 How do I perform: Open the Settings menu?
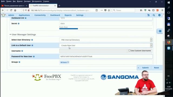coord(80,15)
